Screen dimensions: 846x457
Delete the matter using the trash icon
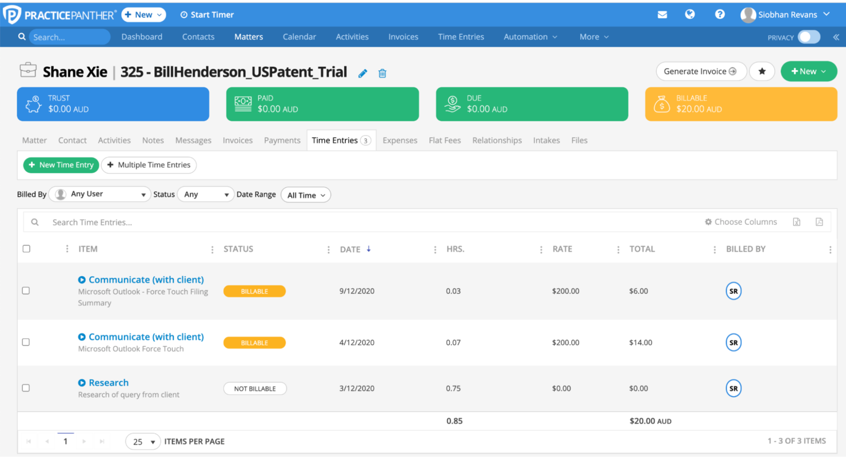[382, 73]
